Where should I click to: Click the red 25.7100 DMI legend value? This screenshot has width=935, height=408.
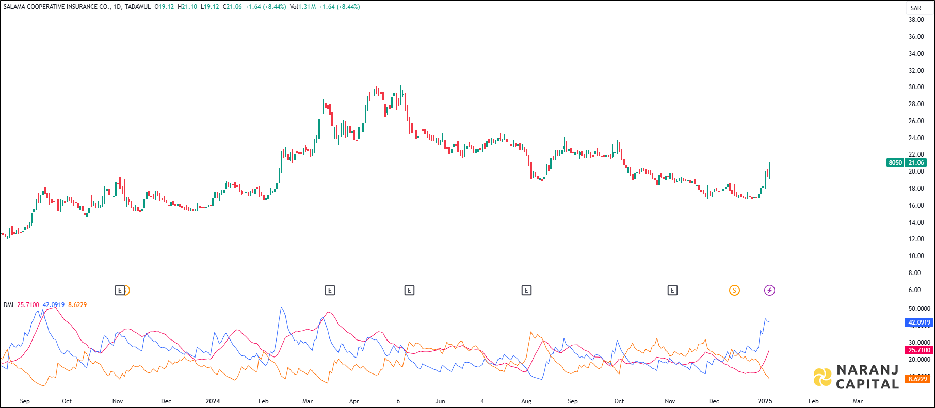pos(28,305)
